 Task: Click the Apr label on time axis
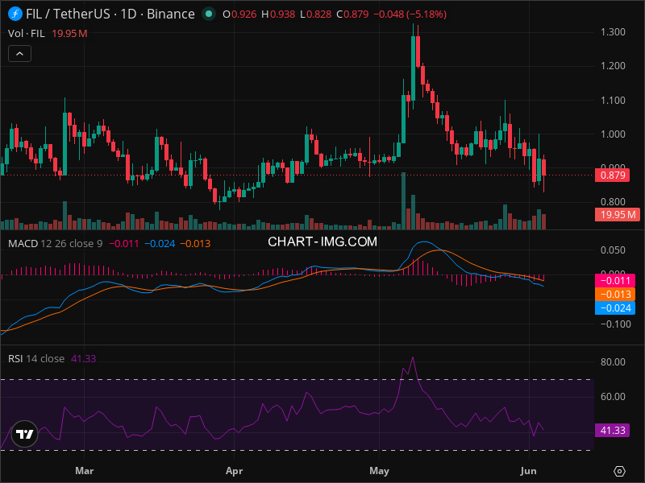pos(234,471)
